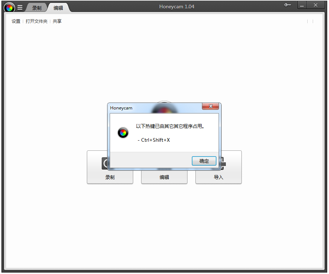Click the key license icon
This screenshot has width=329, height=274.
coord(287,5)
